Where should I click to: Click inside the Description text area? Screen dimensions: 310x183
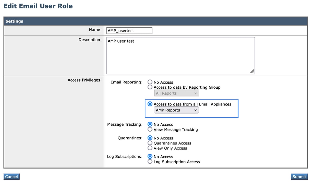pyautogui.click(x=180, y=56)
